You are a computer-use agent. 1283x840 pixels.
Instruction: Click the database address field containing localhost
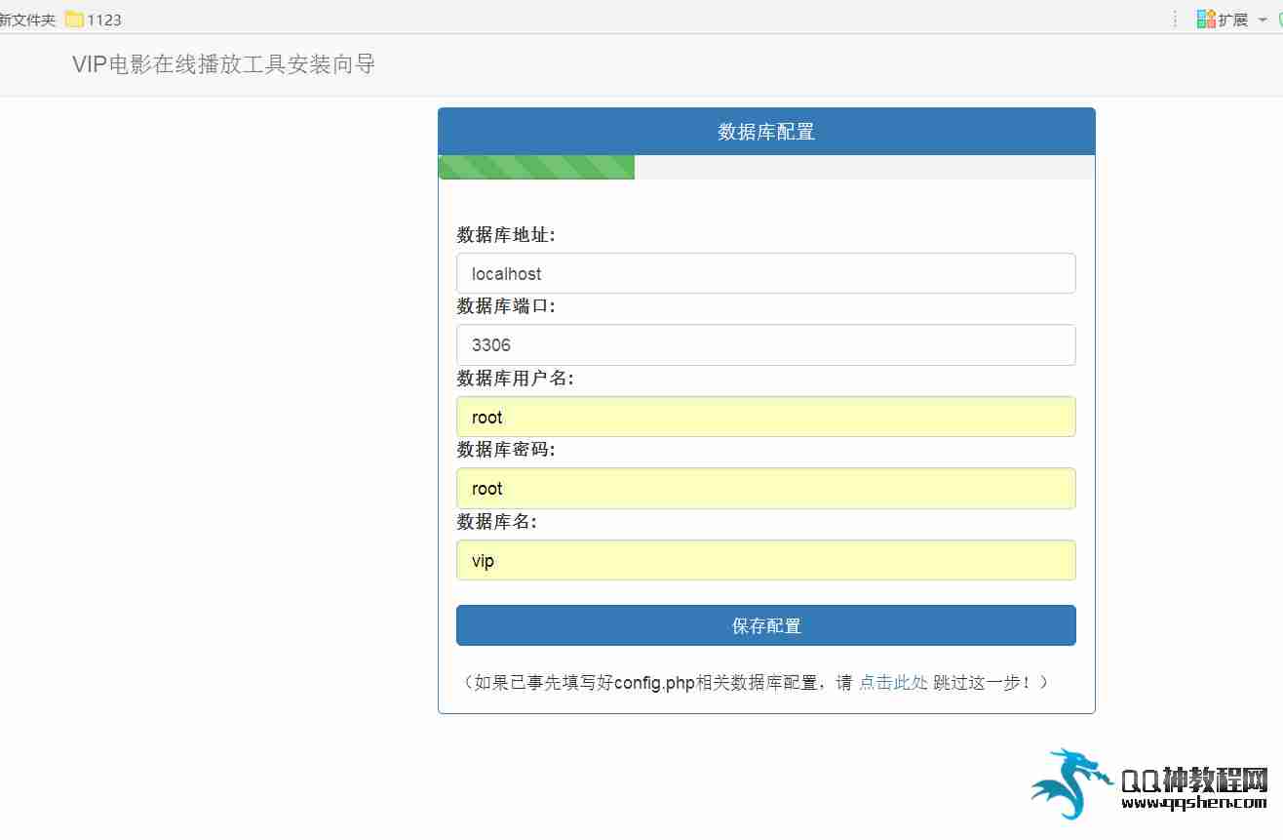tap(765, 273)
